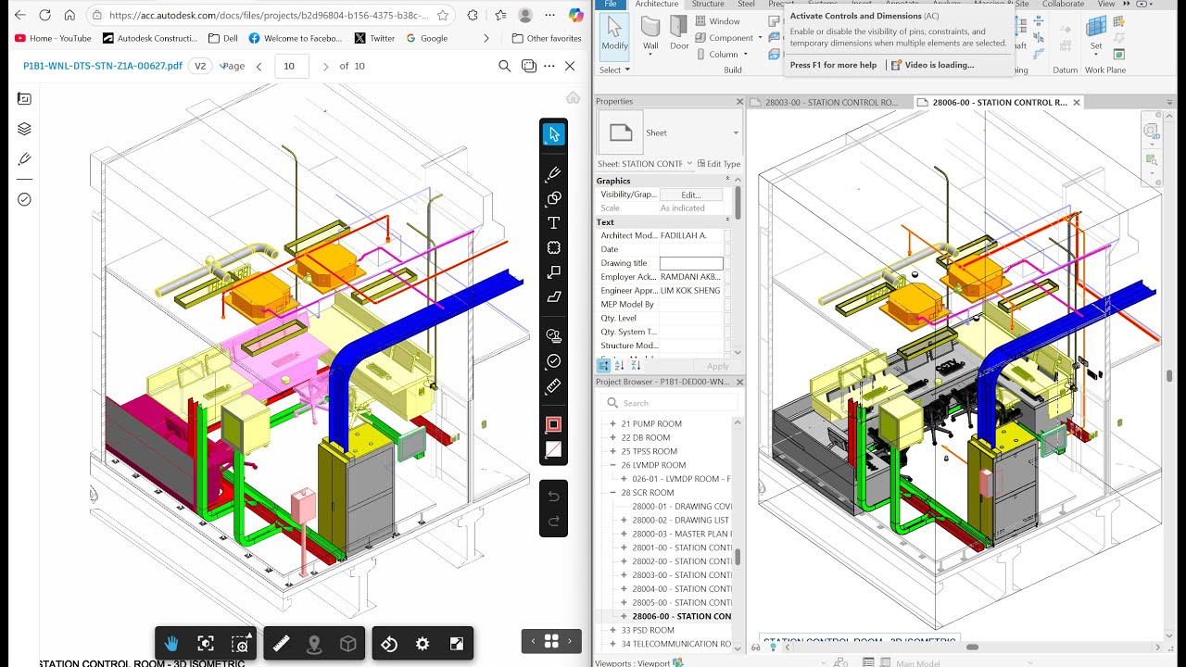
Task: Toggle full screen in the viewer toolbar
Action: click(457, 644)
